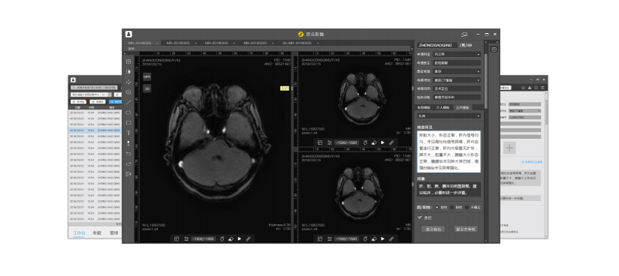Click eraser icon in main viewport toolbar
Viewport: 619px width, 276px height.
point(231,239)
